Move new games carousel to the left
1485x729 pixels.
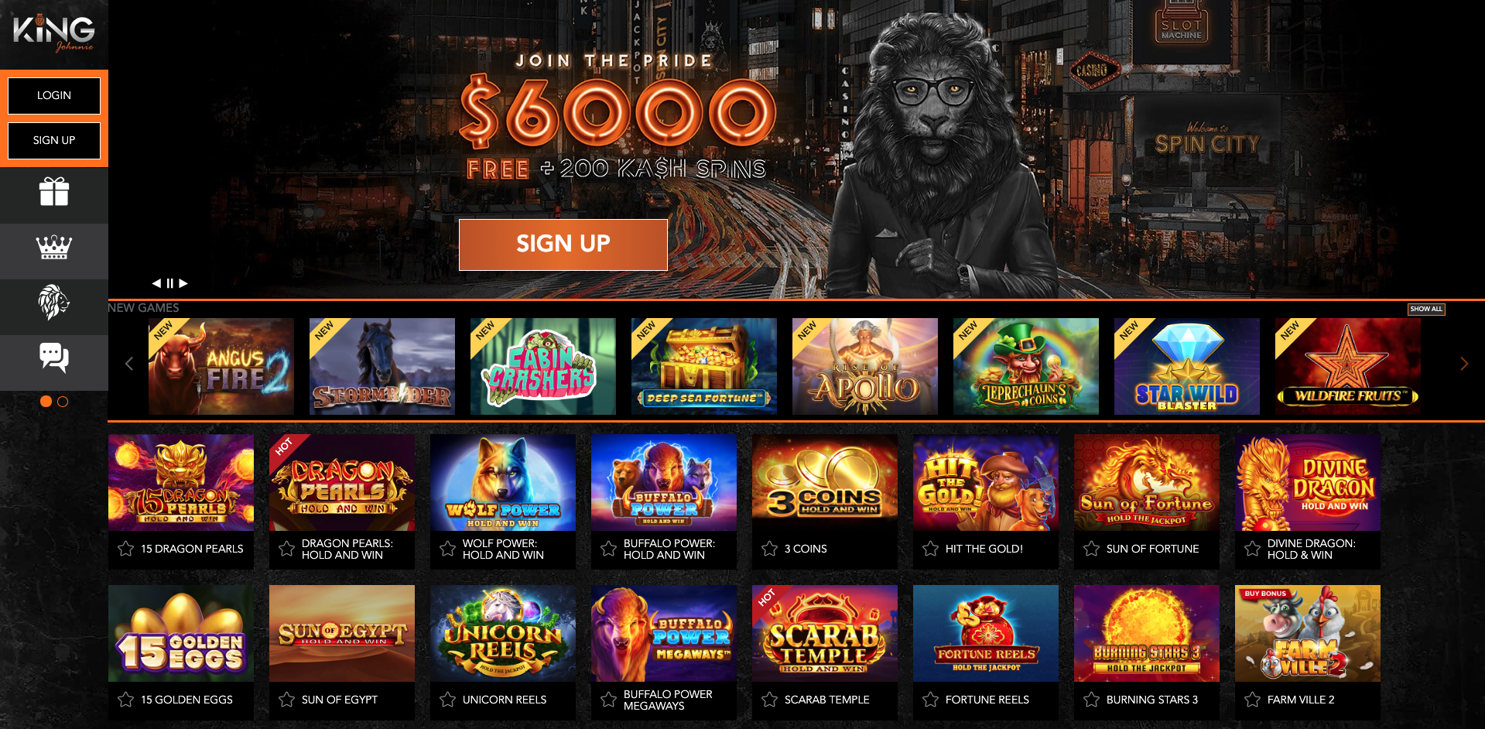click(129, 364)
